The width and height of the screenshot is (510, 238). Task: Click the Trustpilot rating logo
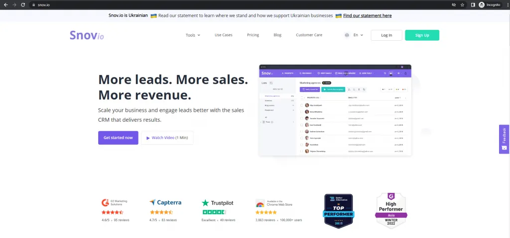click(x=217, y=203)
